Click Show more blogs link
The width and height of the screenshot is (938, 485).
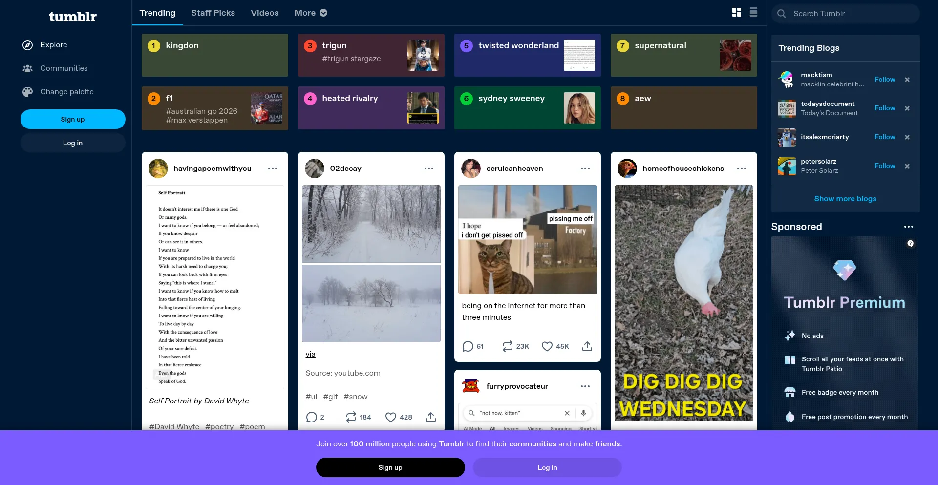click(845, 199)
